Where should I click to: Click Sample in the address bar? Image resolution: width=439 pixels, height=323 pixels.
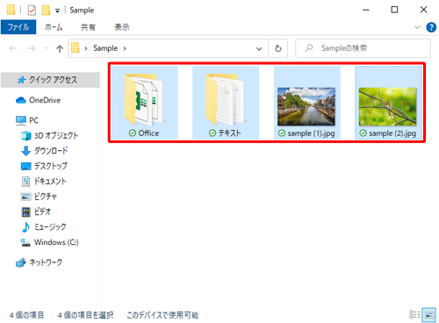[105, 48]
